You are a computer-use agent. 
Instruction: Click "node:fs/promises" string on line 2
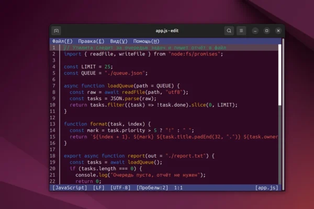194,54
